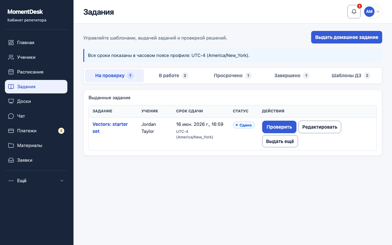Open the Vectors: starter set link

pyautogui.click(x=110, y=128)
